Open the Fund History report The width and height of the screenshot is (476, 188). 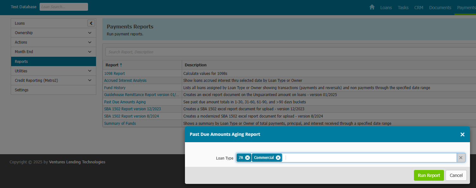(115, 88)
